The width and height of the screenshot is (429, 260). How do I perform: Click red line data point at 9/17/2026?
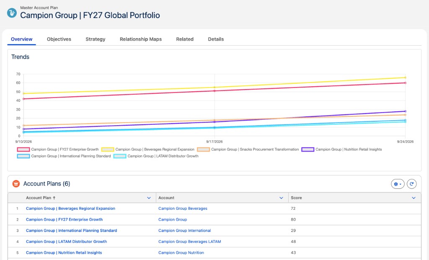(214, 91)
